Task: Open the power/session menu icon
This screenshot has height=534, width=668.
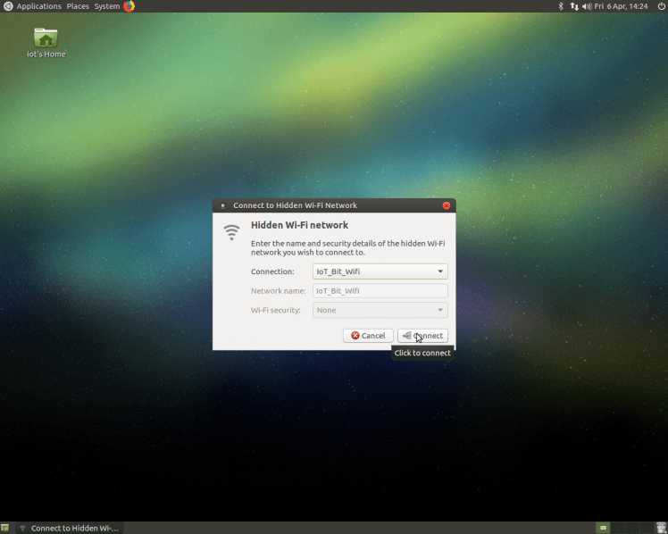Action: click(x=660, y=6)
